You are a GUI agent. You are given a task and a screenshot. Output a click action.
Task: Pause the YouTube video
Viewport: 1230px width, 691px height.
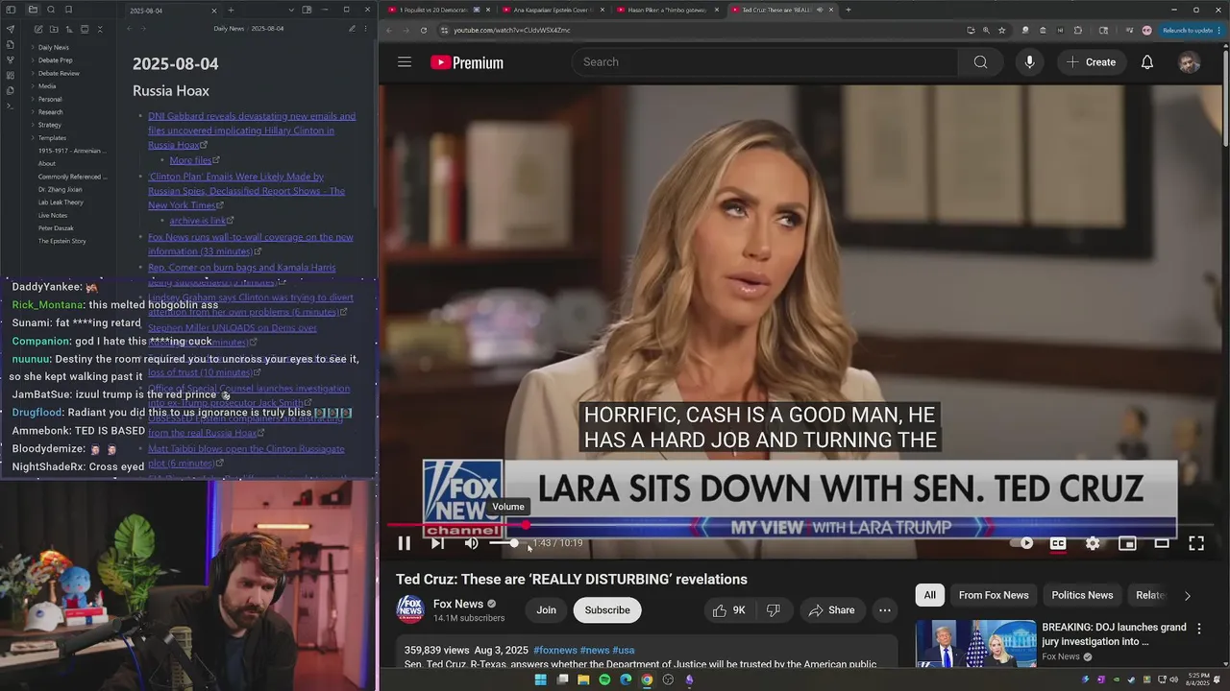pos(405,543)
